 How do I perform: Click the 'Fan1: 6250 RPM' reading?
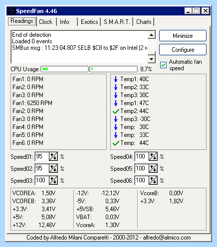(x=32, y=103)
